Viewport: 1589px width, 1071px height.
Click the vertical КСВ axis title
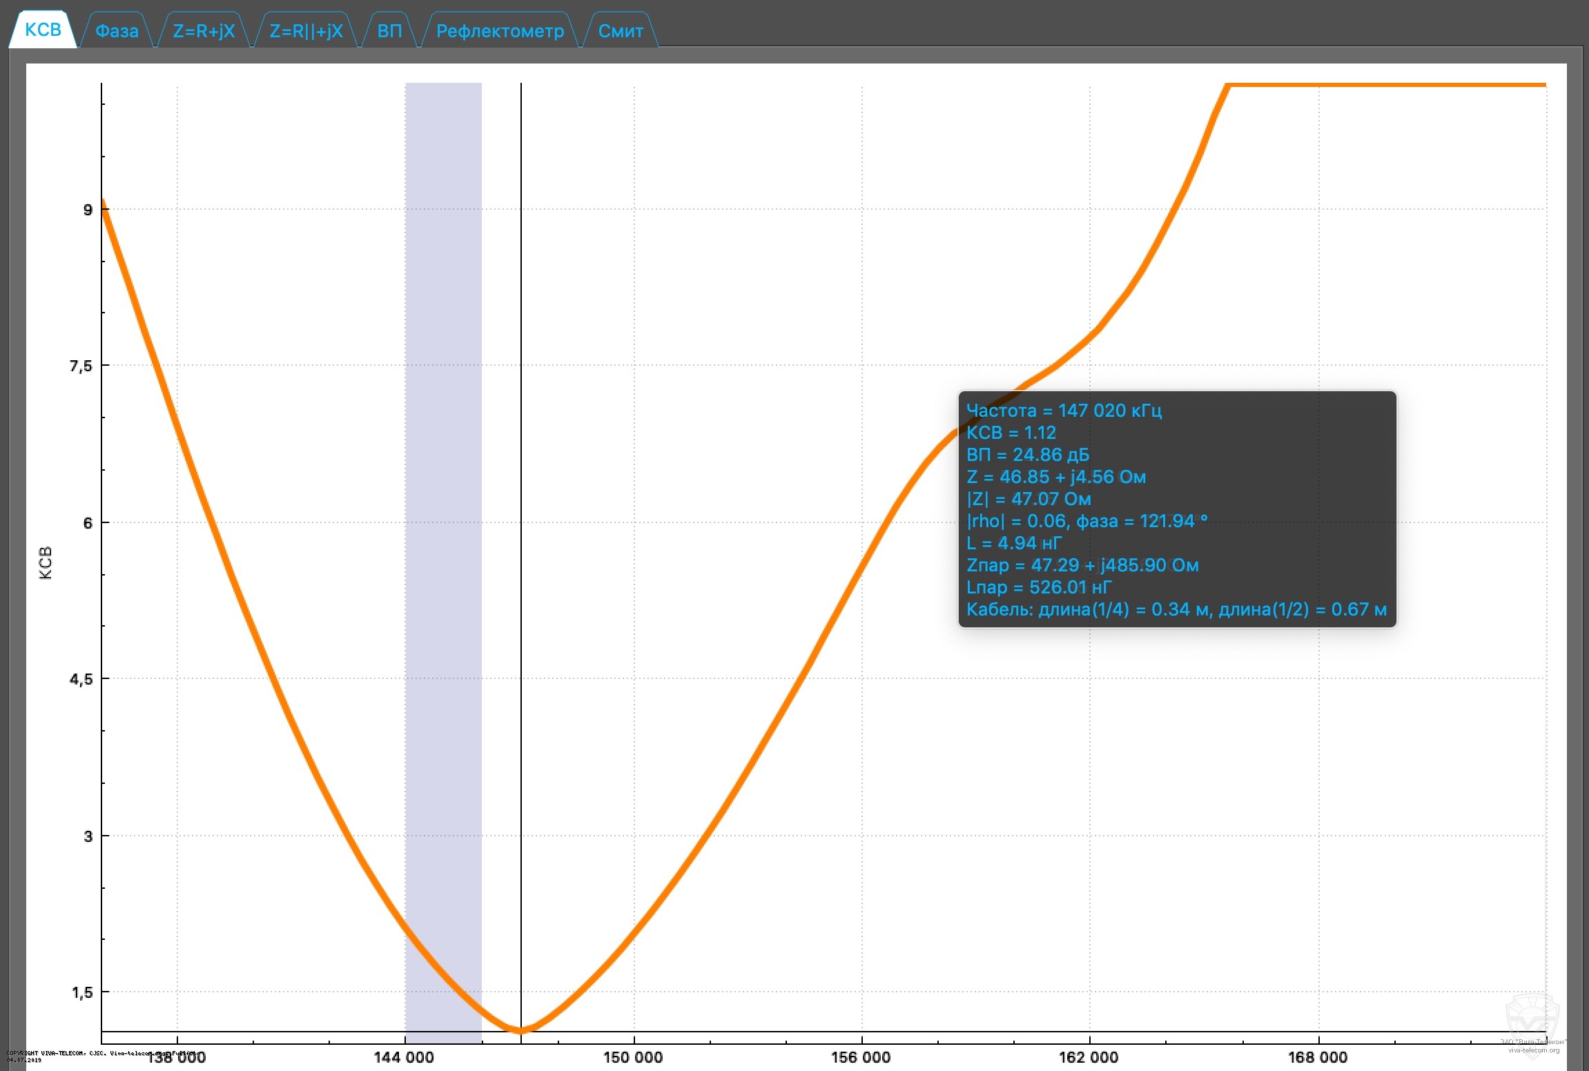tap(46, 562)
